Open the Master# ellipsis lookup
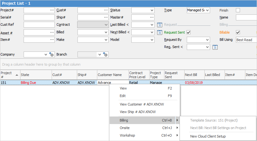 click(151, 17)
